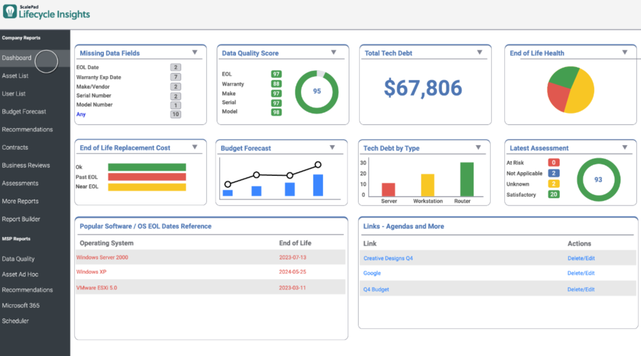
Task: Open the Q4 Budget link
Action: 376,289
